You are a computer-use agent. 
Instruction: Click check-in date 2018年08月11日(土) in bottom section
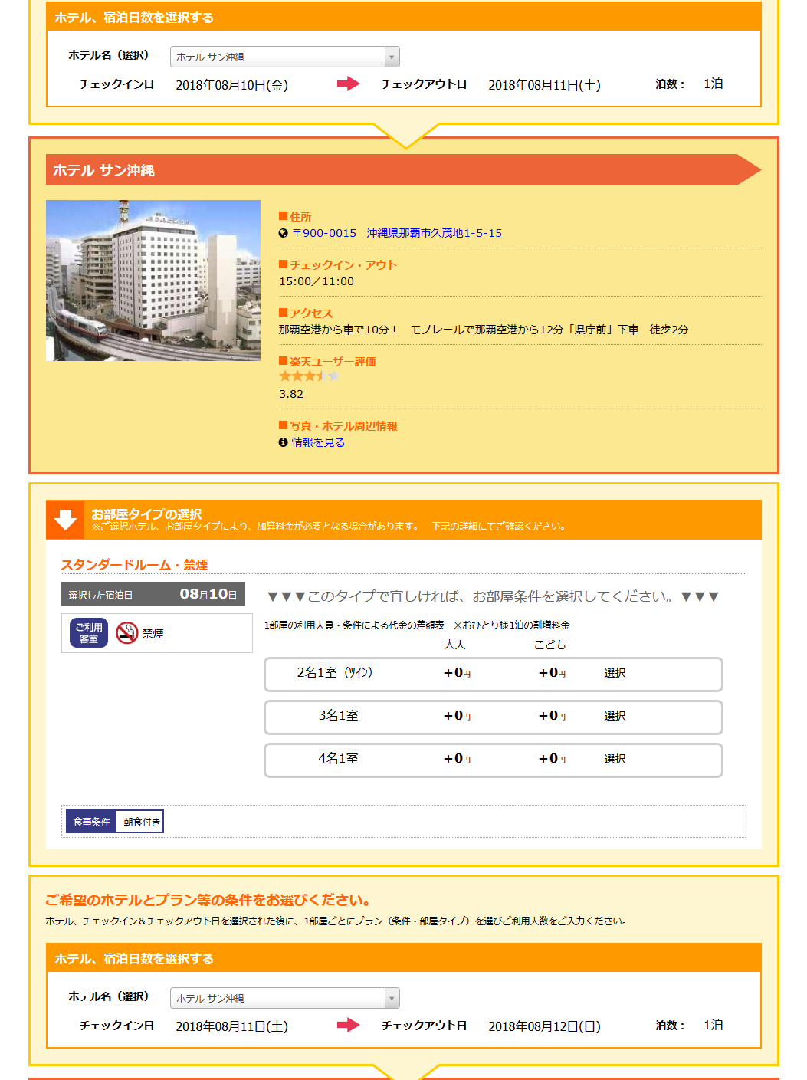(x=232, y=1026)
